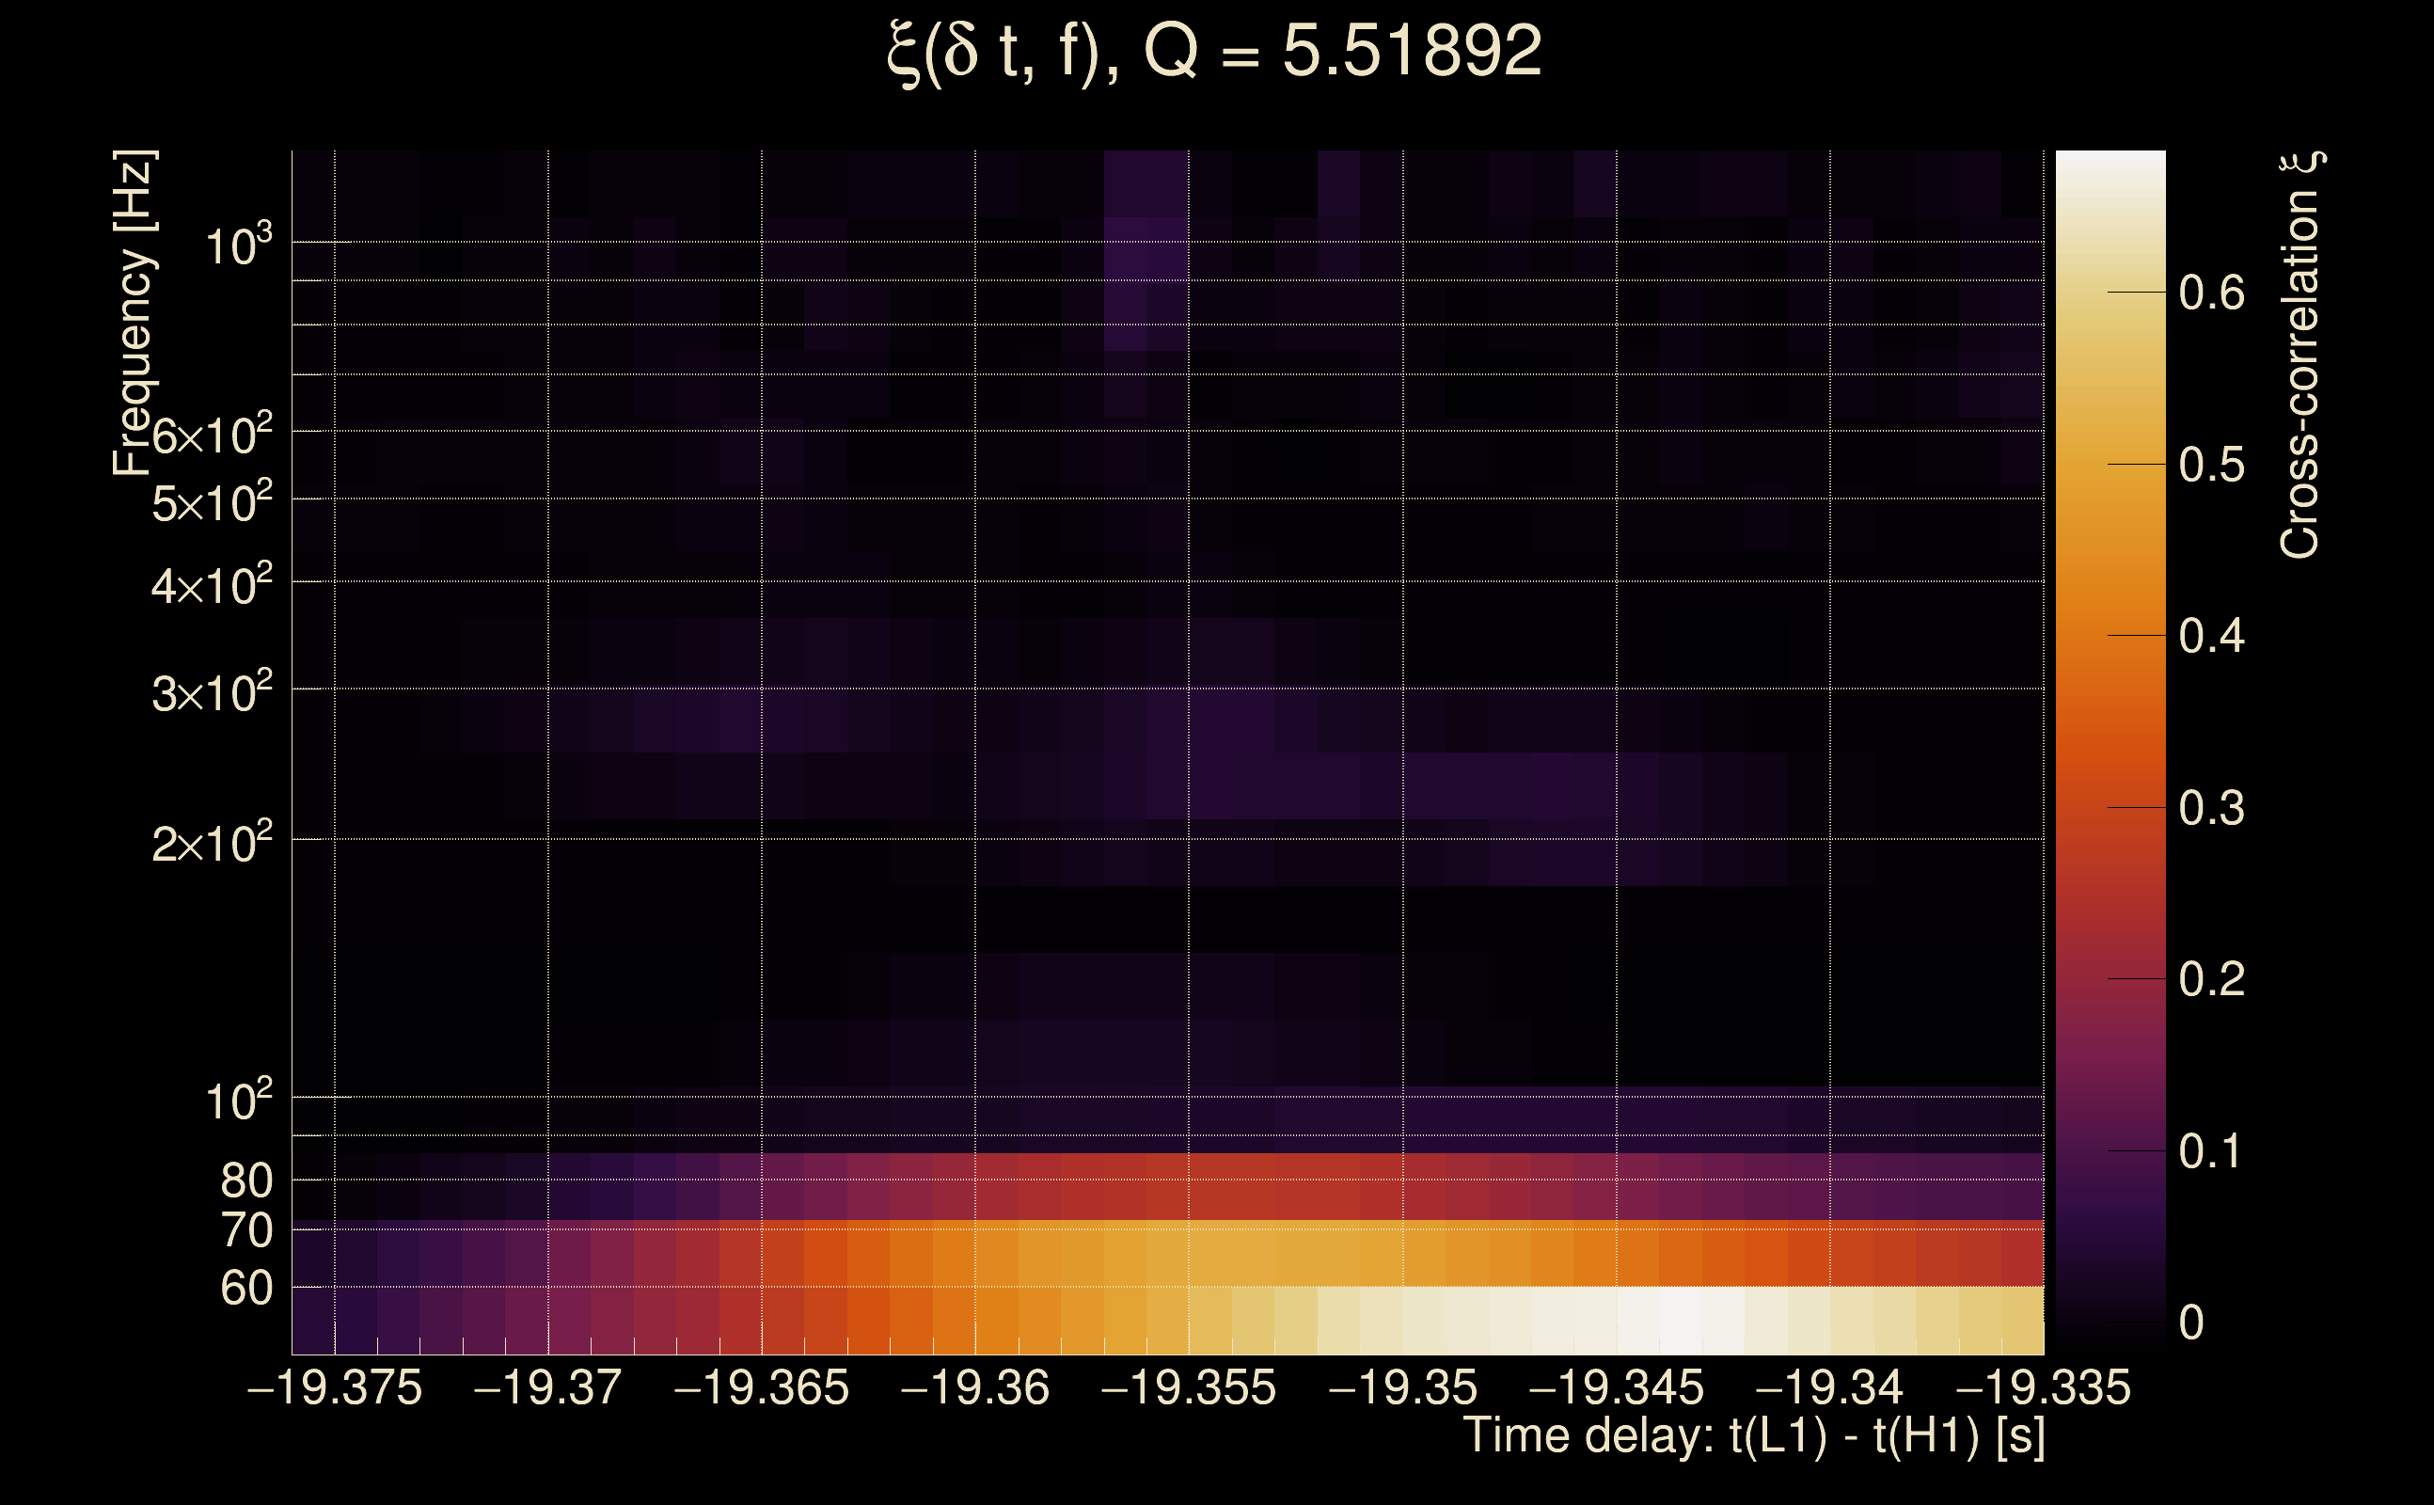Click the 4×10² frequency tick label

(212, 585)
